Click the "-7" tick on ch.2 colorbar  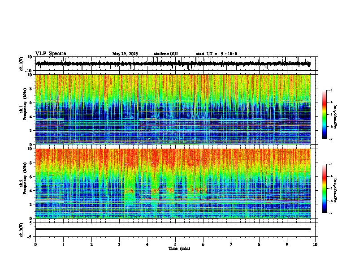[330, 213]
